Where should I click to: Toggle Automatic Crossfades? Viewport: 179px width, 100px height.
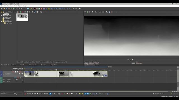coord(88,94)
